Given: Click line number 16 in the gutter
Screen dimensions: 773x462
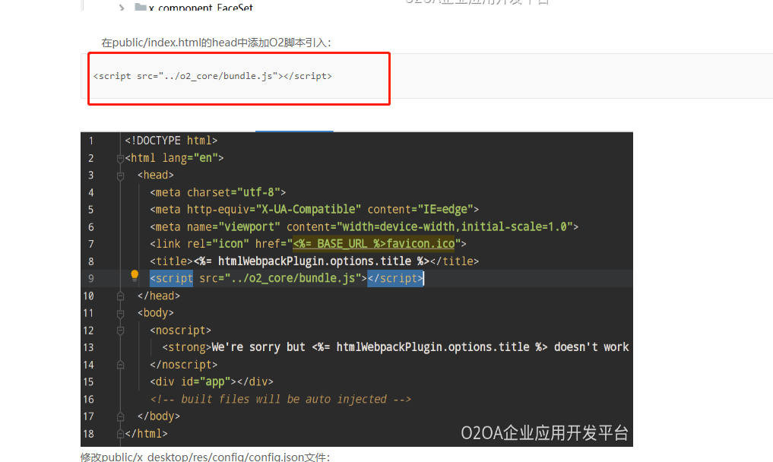Looking at the screenshot, I should 88,400.
